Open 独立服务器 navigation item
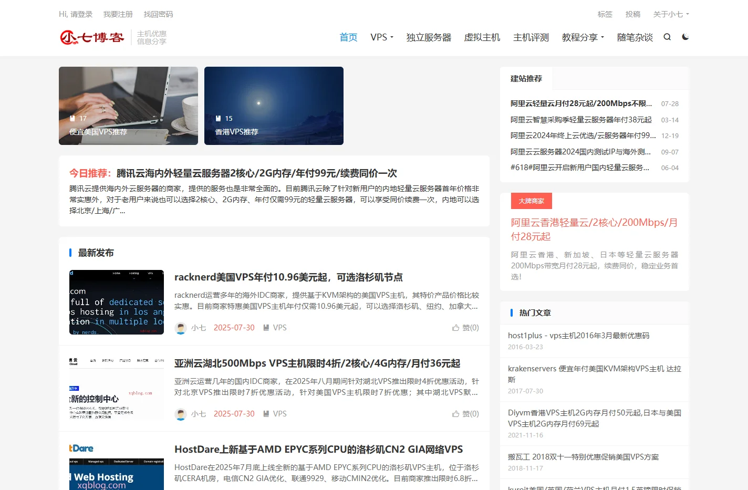Screen dimensions: 748x490 point(429,37)
